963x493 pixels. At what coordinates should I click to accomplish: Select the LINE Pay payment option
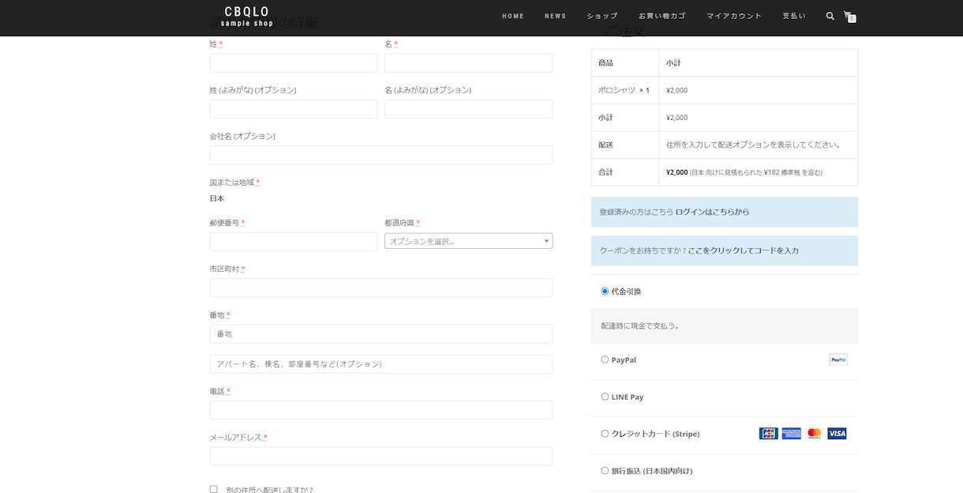pos(605,397)
